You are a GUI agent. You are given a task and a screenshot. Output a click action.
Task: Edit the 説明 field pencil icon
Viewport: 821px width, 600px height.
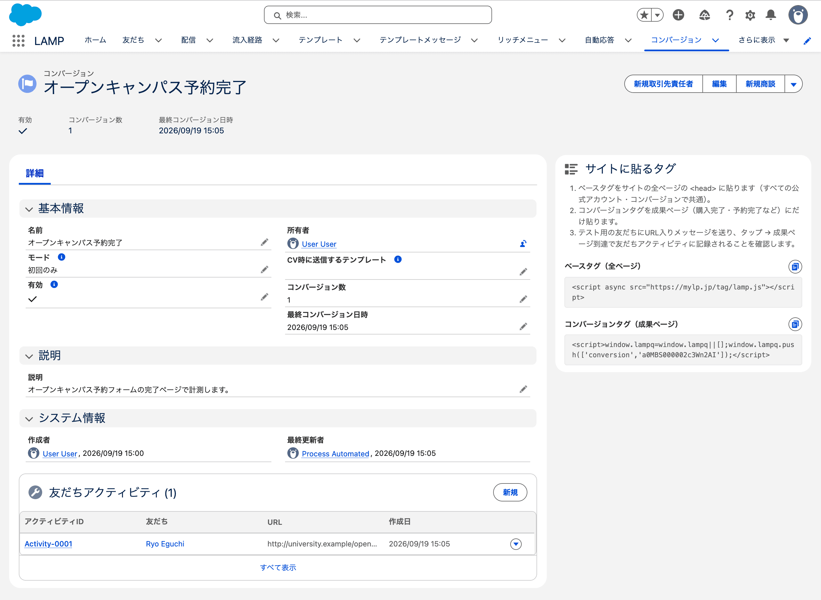[x=523, y=389]
